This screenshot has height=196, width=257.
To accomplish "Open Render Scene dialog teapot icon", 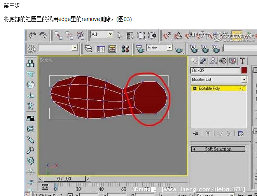I will (x=140, y=49).
